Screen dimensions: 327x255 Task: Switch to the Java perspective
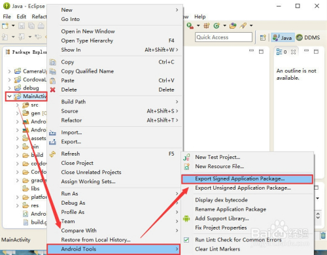[283, 38]
